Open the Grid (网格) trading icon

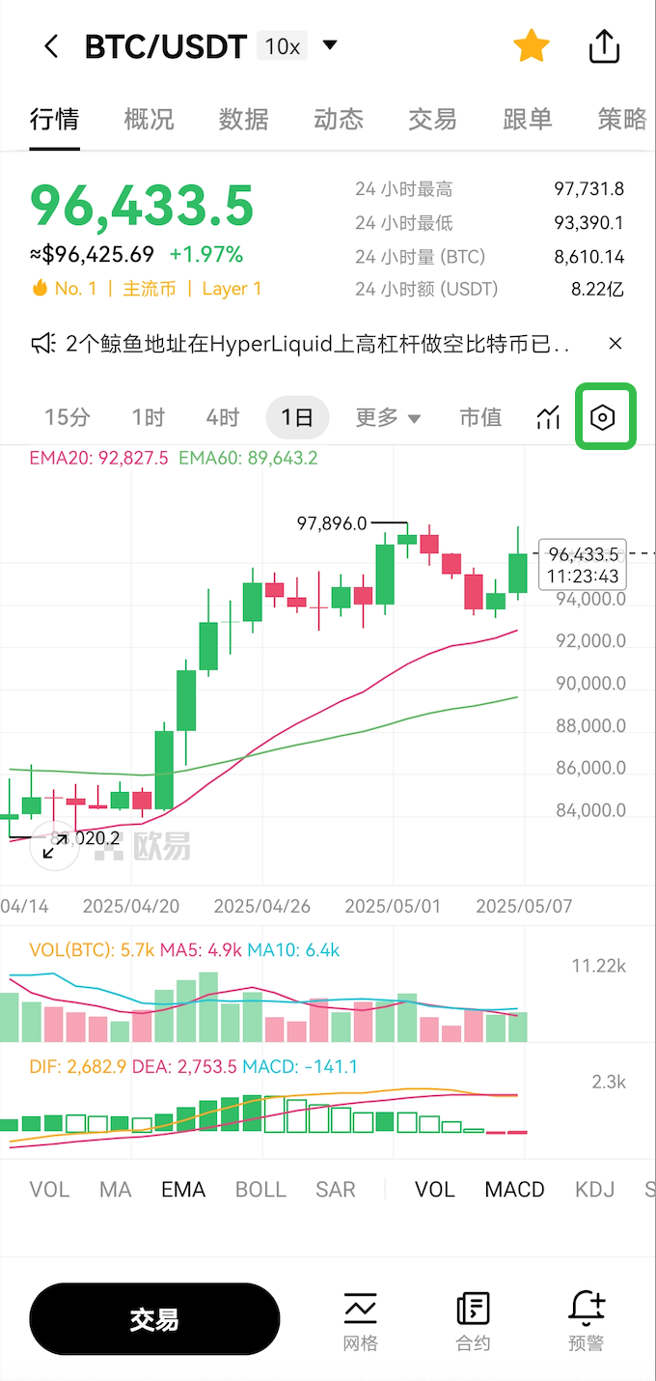[x=361, y=1320]
